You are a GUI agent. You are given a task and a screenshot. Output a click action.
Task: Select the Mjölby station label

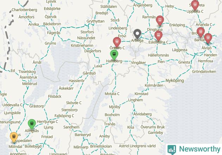pos(115,107)
